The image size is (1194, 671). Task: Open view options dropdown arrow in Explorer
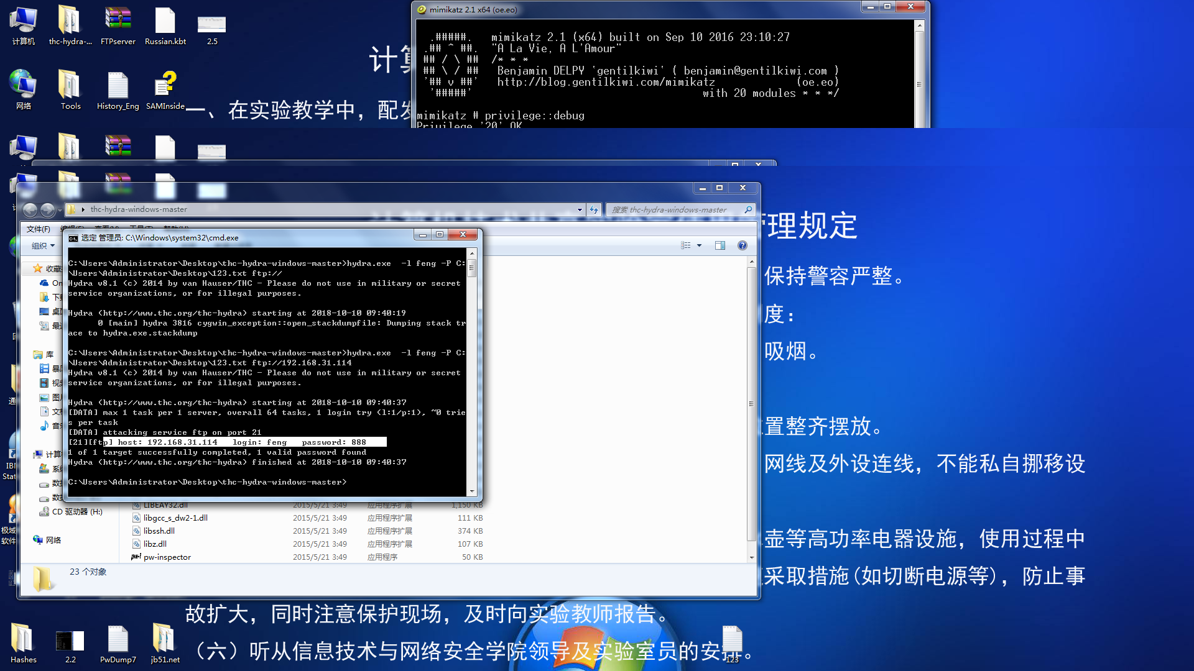coord(699,245)
